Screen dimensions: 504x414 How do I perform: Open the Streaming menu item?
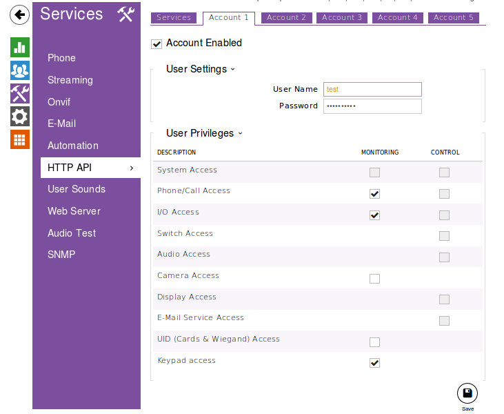70,80
